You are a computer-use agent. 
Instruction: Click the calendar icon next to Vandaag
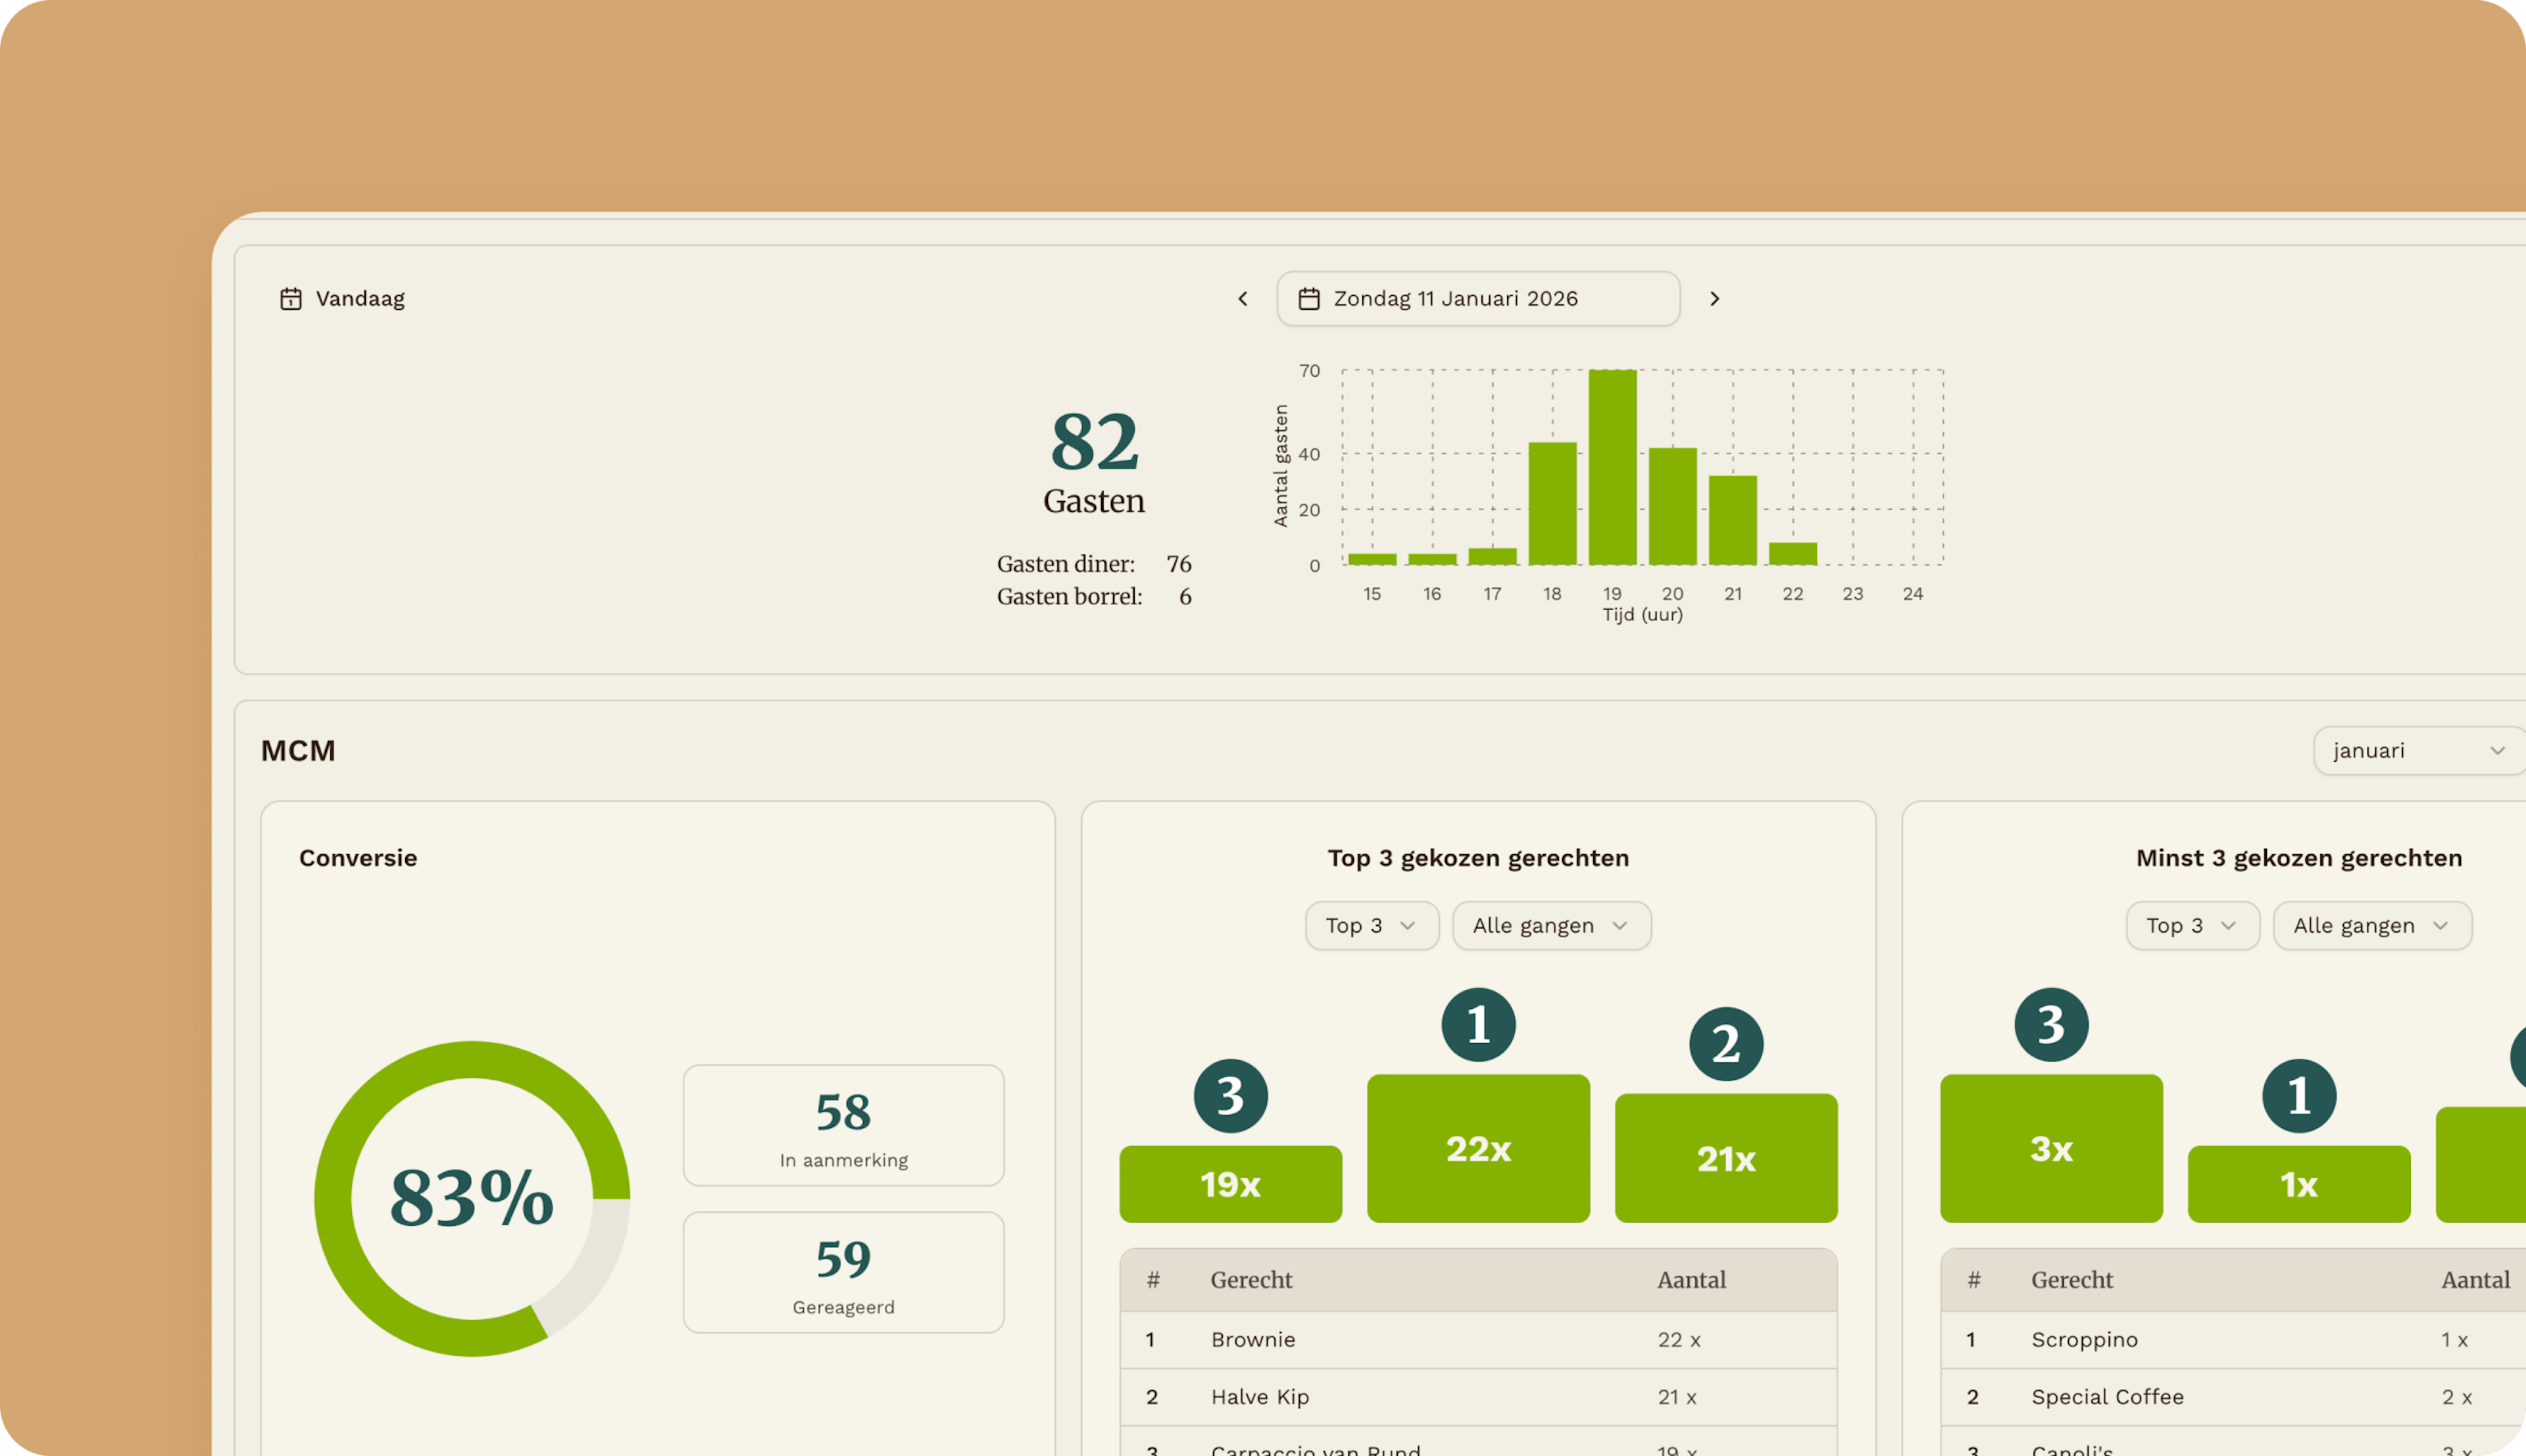click(290, 298)
